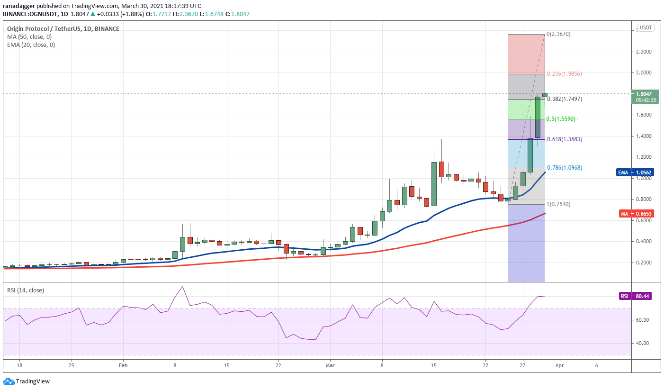Click the TradingView logo icon
This screenshot has height=390, width=664.
pyautogui.click(x=9, y=381)
